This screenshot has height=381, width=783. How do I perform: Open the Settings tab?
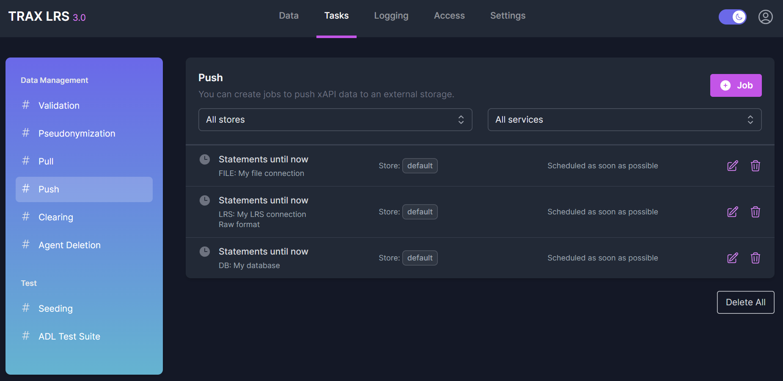[507, 16]
